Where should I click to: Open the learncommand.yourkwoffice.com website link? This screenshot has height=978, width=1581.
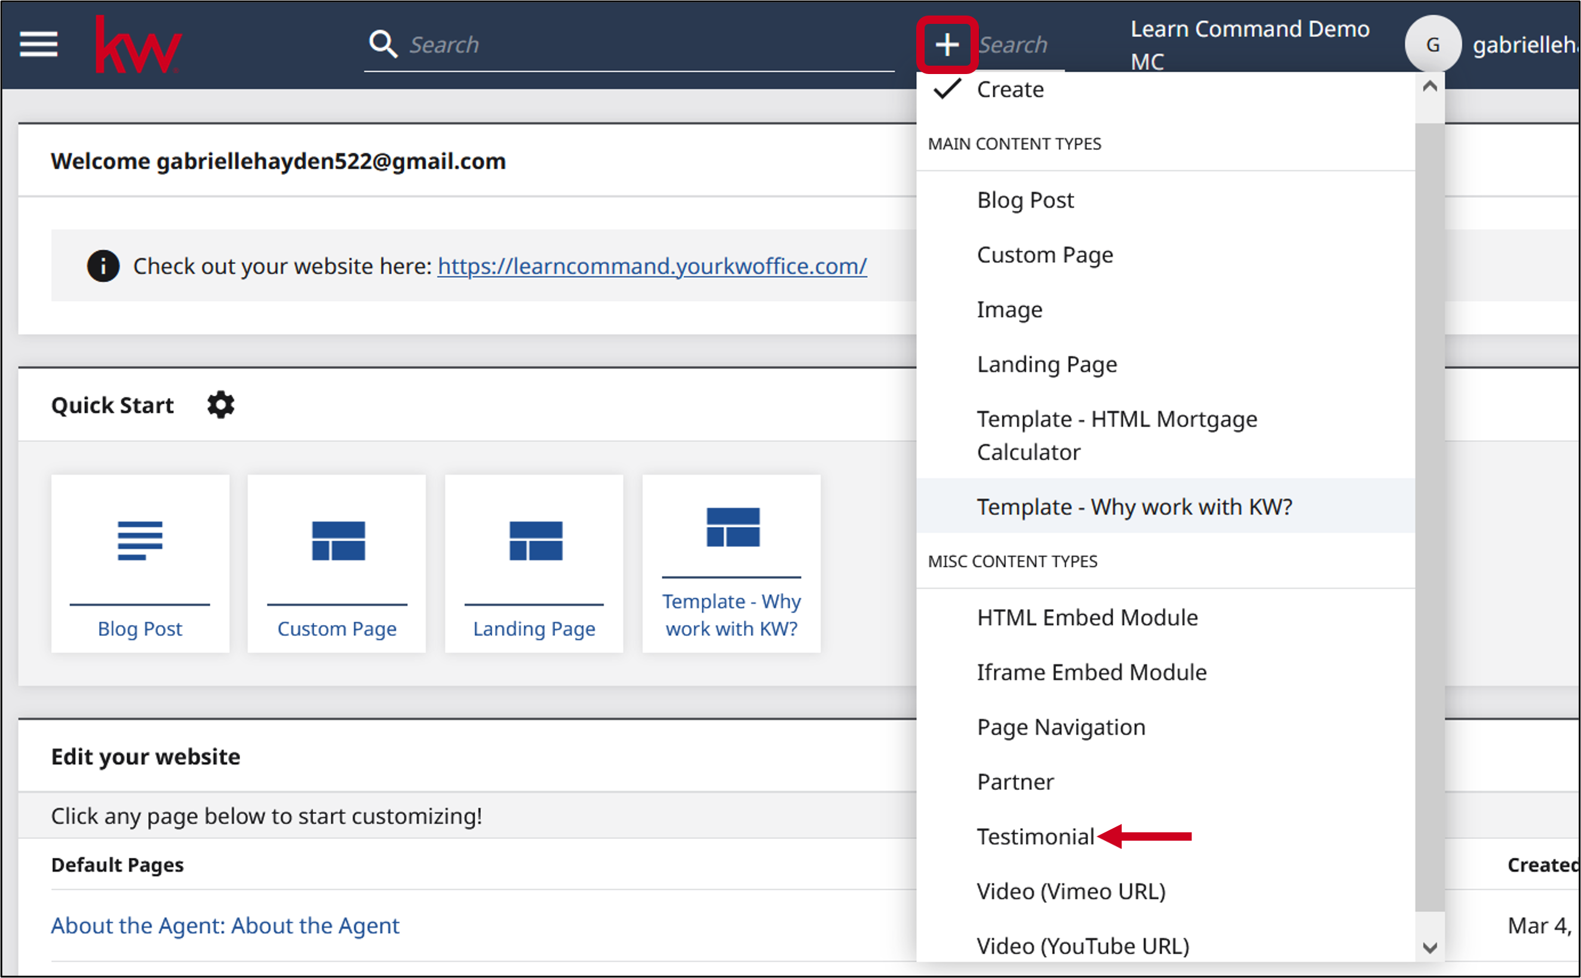[x=652, y=266]
